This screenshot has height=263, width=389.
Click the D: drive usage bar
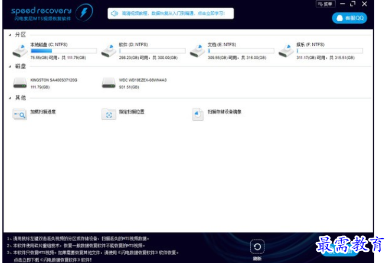152,51
